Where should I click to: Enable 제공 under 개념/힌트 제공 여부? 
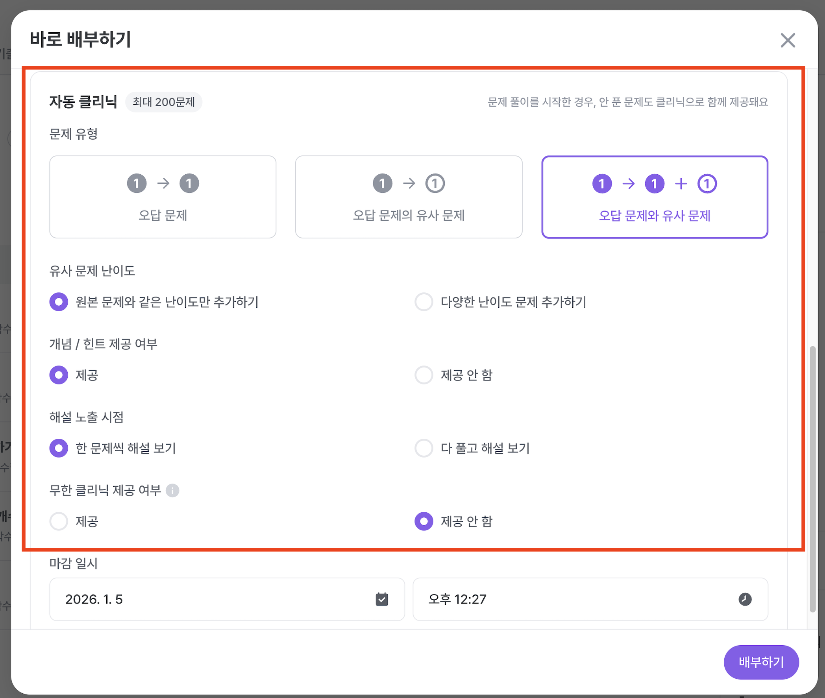(x=59, y=375)
